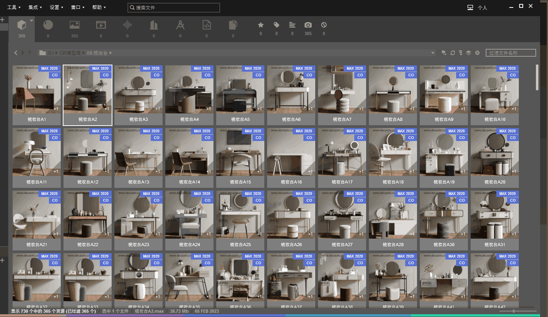
Task: Filter by materials using the sphere icon
Action: pyautogui.click(x=48, y=25)
